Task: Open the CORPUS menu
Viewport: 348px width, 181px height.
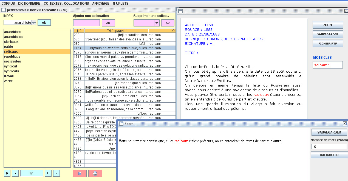Action: pyautogui.click(x=8, y=4)
